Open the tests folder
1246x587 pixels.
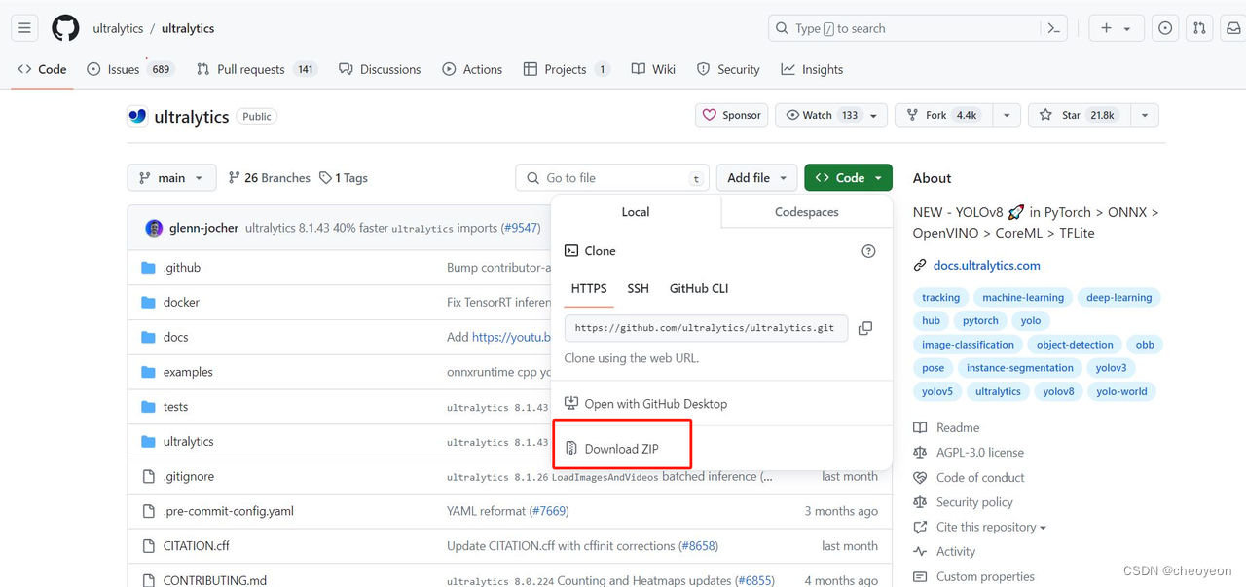pos(175,407)
